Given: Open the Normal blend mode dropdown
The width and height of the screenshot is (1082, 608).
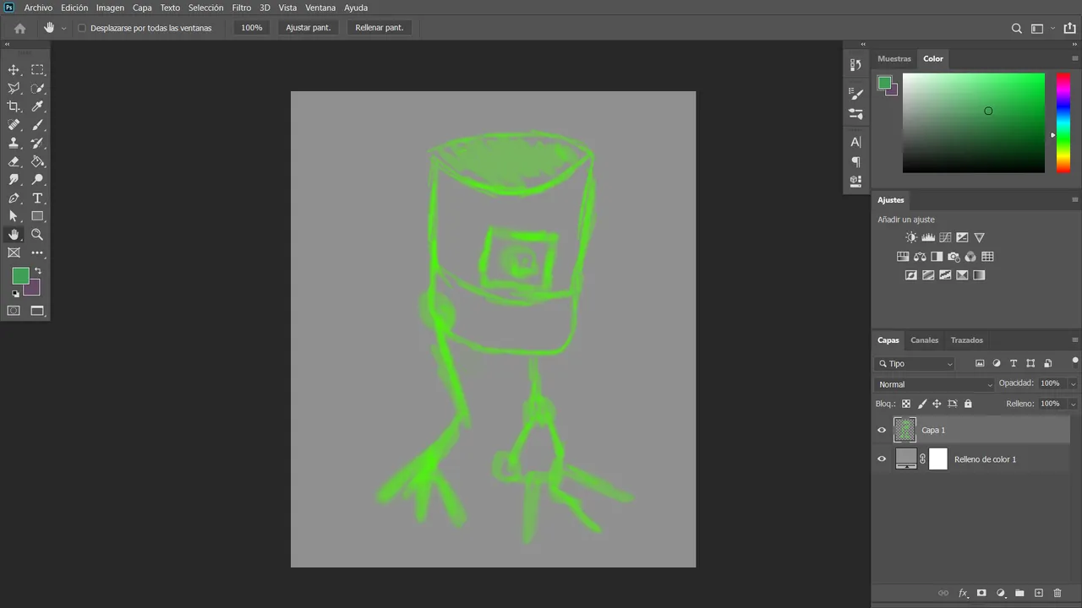Looking at the screenshot, I should coord(935,384).
